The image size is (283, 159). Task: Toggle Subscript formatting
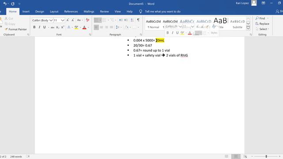57,27
